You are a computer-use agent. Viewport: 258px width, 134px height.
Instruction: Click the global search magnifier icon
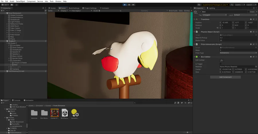(x=232, y=5)
